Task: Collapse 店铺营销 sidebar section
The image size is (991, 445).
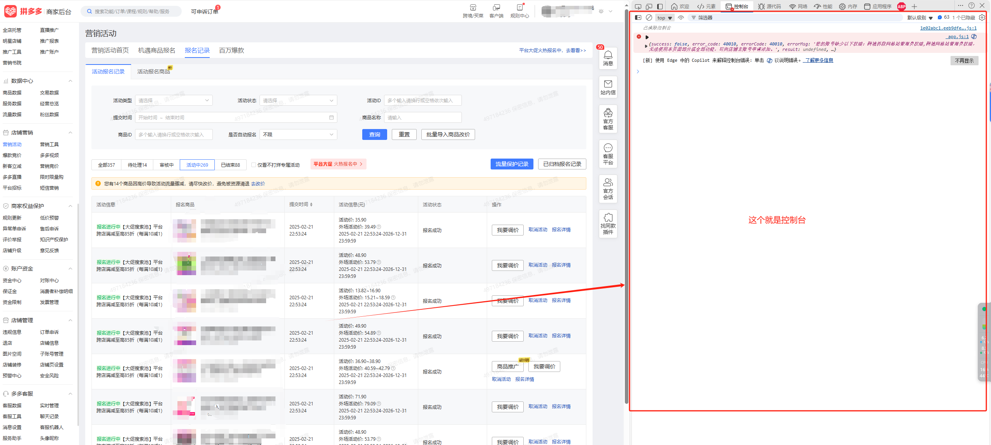Action: [70, 133]
